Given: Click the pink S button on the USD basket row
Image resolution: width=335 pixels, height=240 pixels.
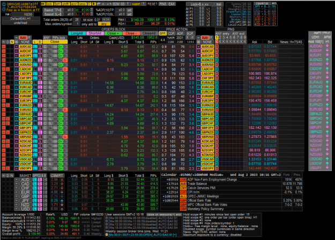Looking at the screenshot, I should click(40, 209).
